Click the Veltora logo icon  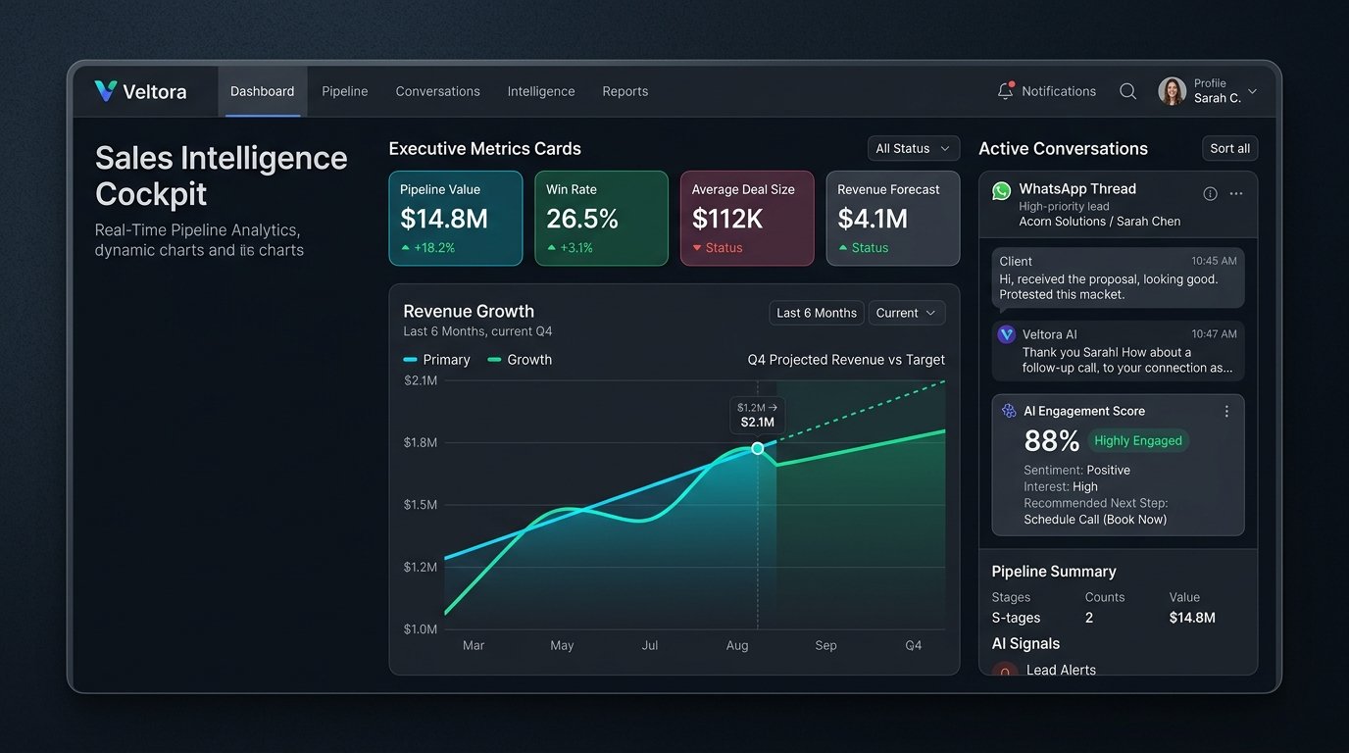click(x=105, y=91)
